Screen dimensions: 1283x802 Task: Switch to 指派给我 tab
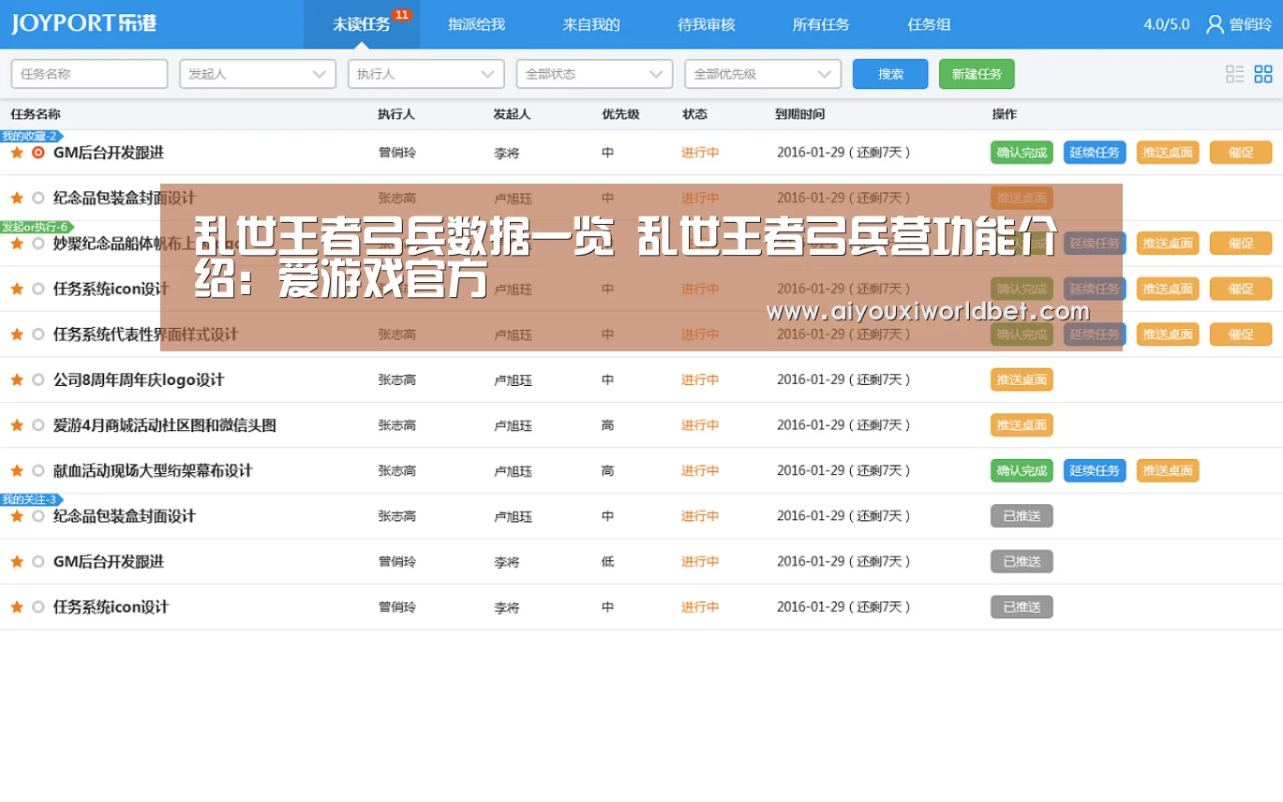coord(476,24)
